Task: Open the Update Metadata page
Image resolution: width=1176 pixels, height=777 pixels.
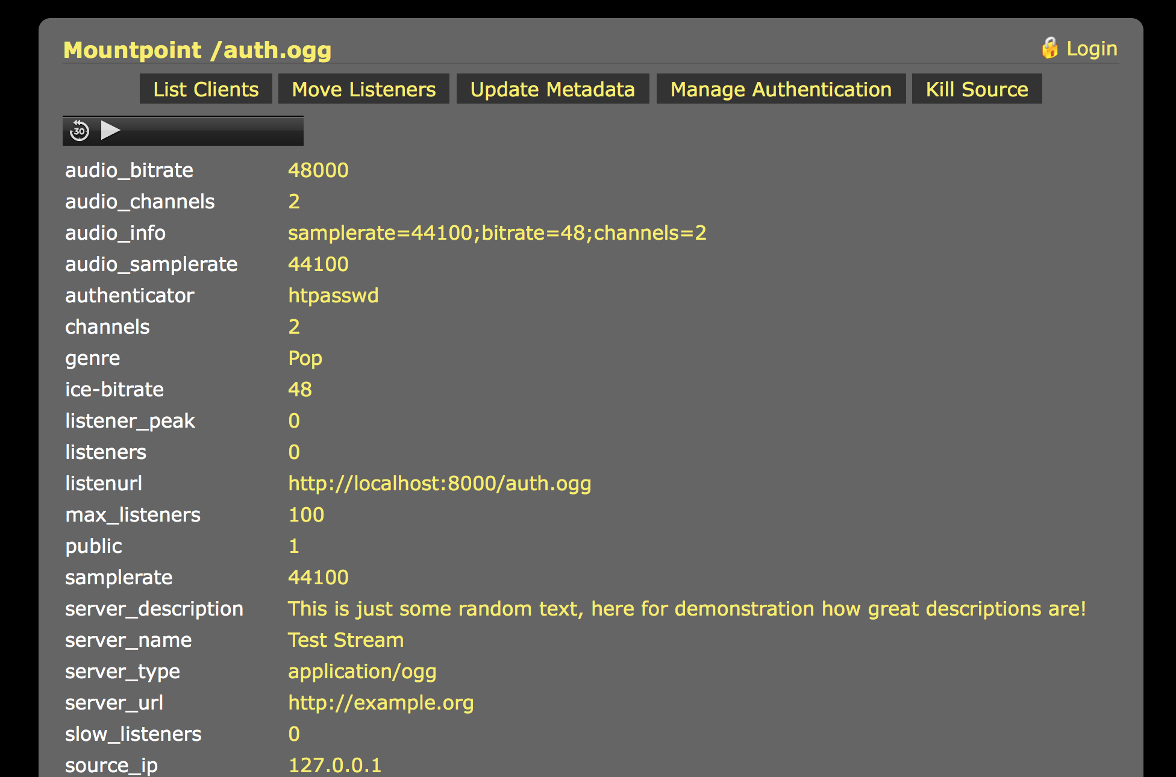Action: click(x=552, y=89)
